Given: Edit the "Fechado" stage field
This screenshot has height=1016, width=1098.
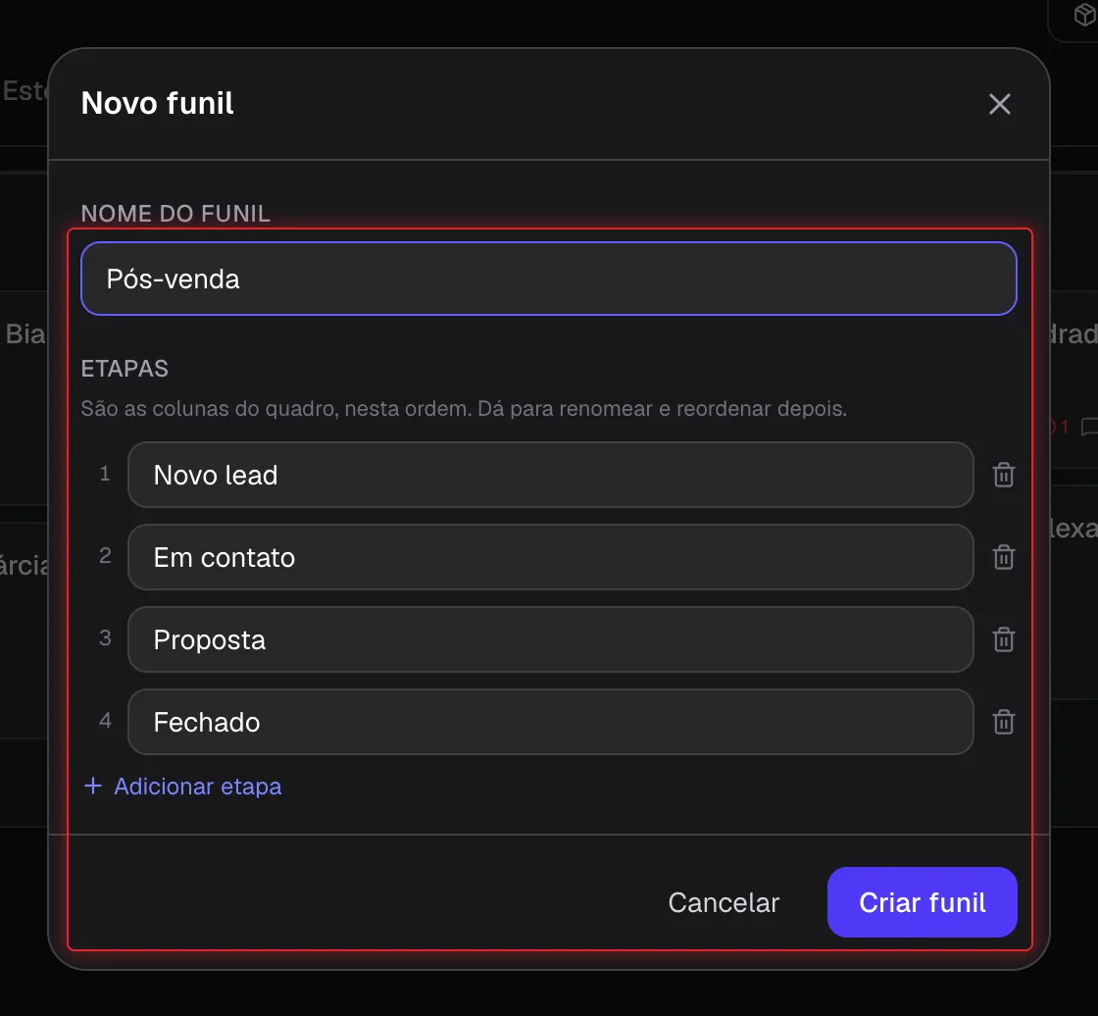Looking at the screenshot, I should tap(550, 722).
